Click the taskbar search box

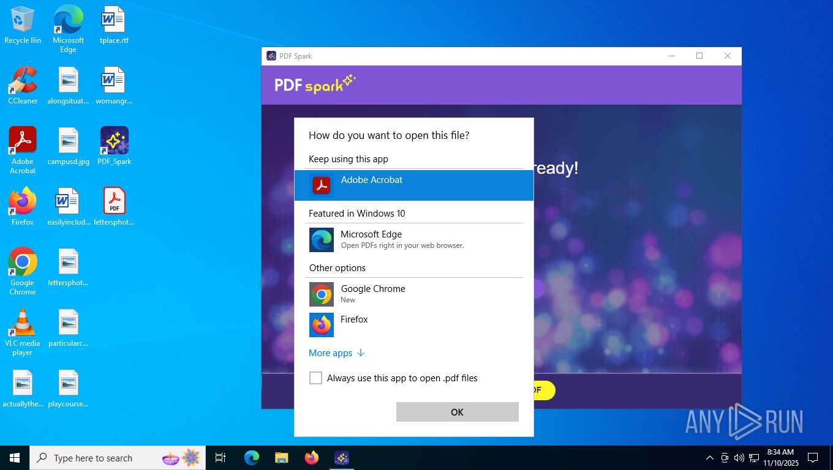[118, 458]
